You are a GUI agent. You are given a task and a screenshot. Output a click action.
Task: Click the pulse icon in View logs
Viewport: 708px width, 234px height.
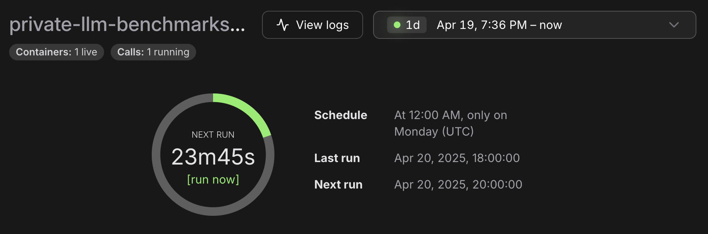(283, 25)
